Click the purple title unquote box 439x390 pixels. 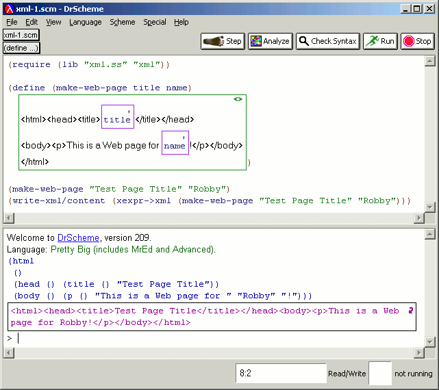tap(118, 117)
